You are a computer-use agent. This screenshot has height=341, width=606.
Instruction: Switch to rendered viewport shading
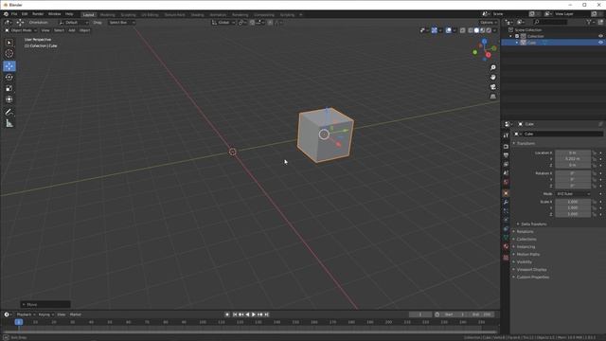tap(489, 30)
